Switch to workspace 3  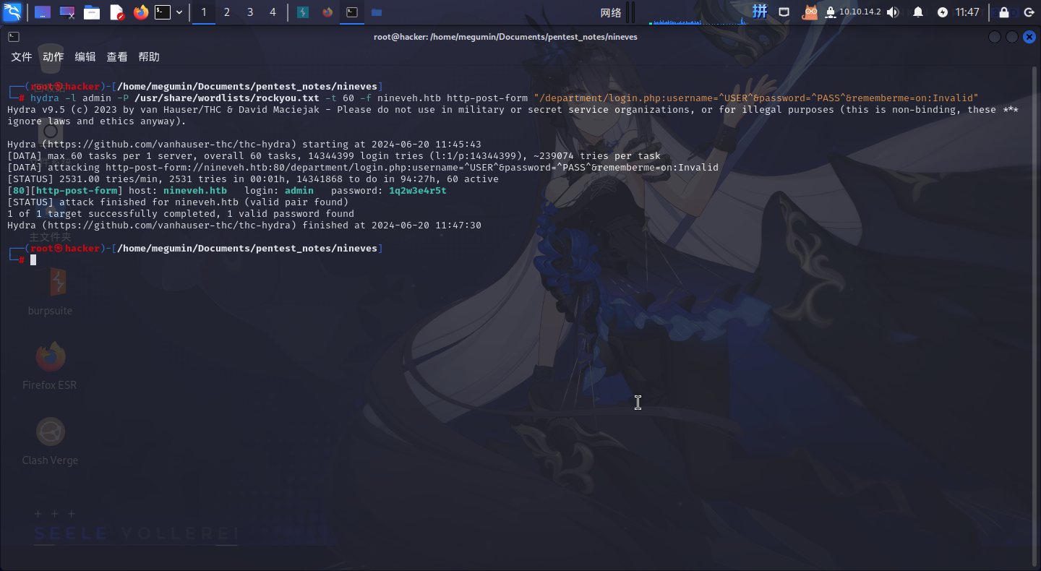point(250,12)
